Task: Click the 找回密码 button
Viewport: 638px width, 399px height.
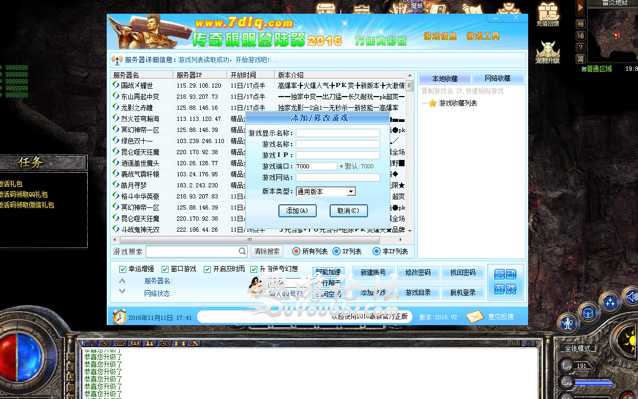Action: click(x=463, y=272)
